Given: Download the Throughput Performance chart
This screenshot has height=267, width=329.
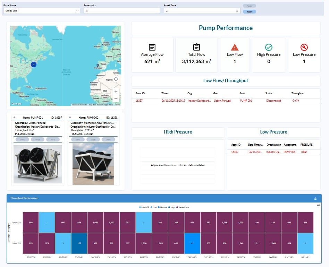Looking at the screenshot, I should click(315, 198).
